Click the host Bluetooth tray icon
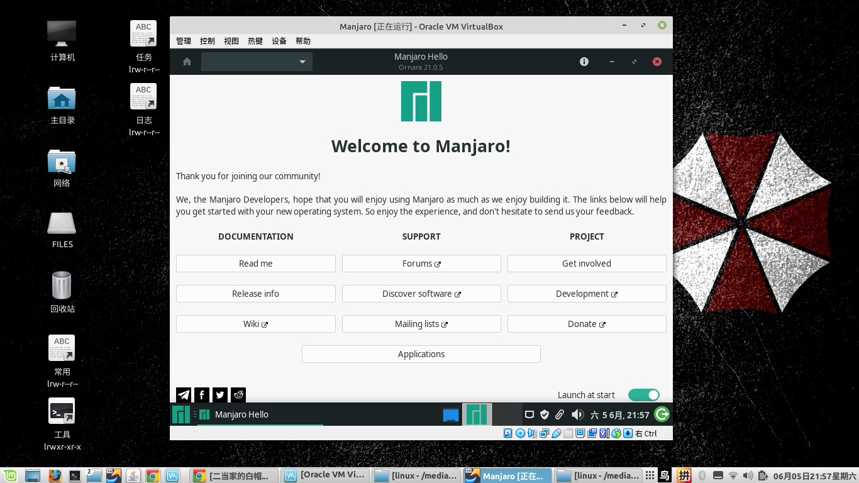 [x=702, y=475]
